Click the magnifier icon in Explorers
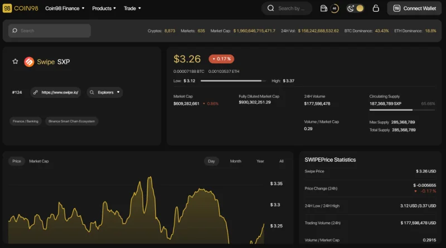The image size is (446, 248). 91,92
